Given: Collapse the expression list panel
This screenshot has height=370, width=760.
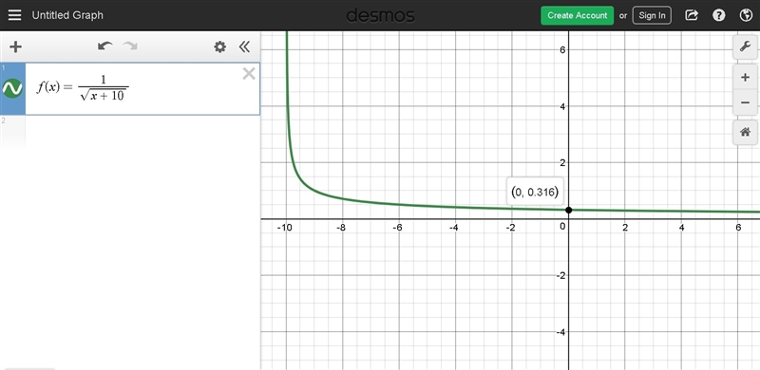Looking at the screenshot, I should [244, 46].
